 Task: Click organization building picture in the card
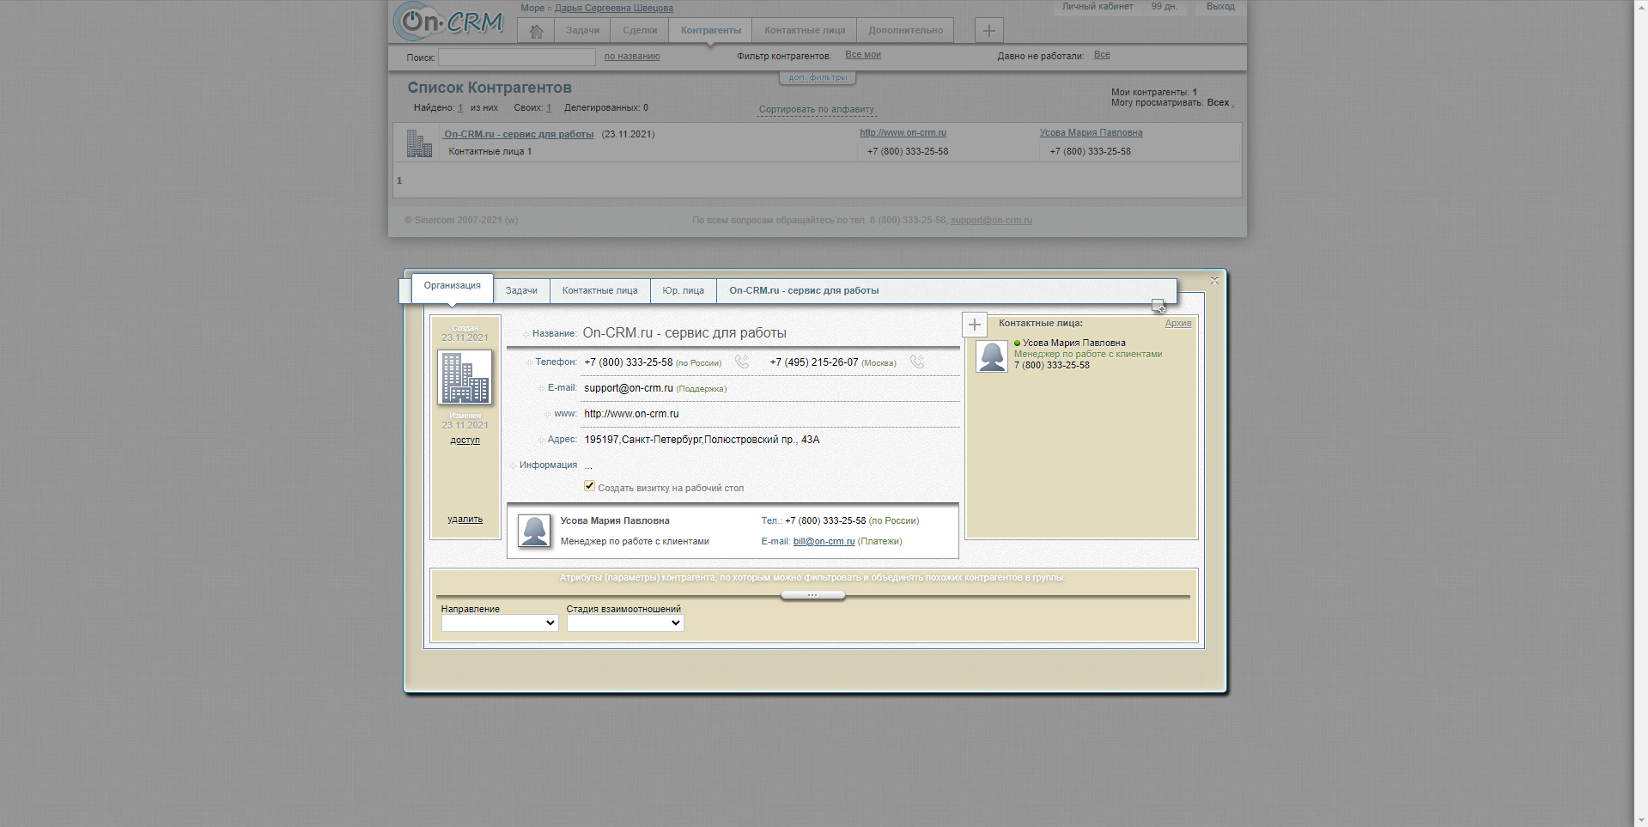[x=465, y=377]
